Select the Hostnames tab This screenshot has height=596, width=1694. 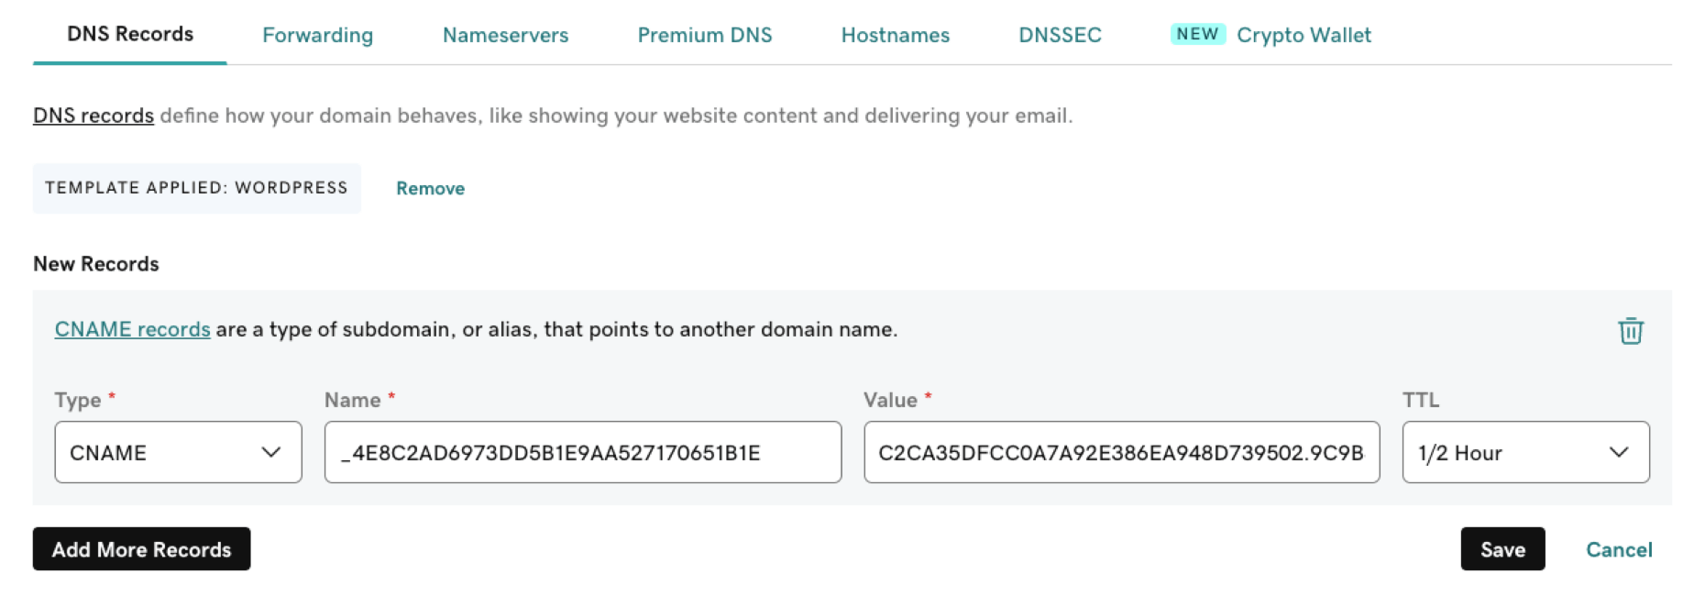tap(896, 35)
